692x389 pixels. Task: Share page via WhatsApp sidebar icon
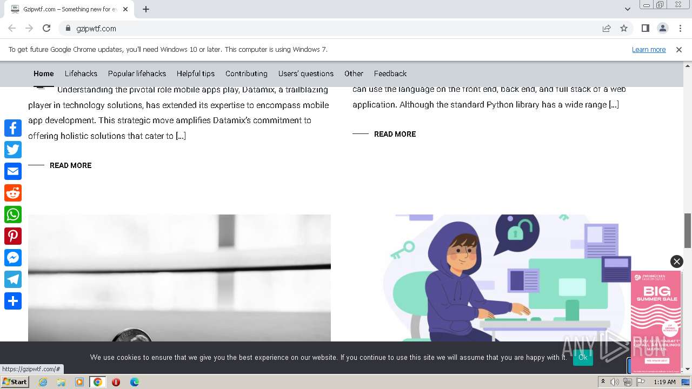coord(13,214)
